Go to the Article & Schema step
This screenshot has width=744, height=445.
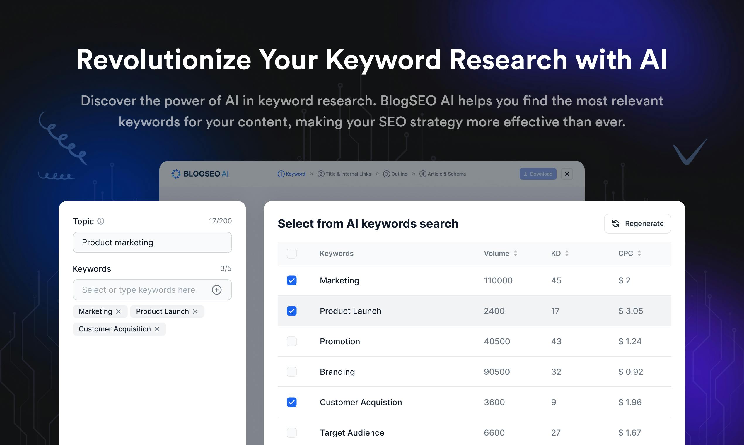443,174
